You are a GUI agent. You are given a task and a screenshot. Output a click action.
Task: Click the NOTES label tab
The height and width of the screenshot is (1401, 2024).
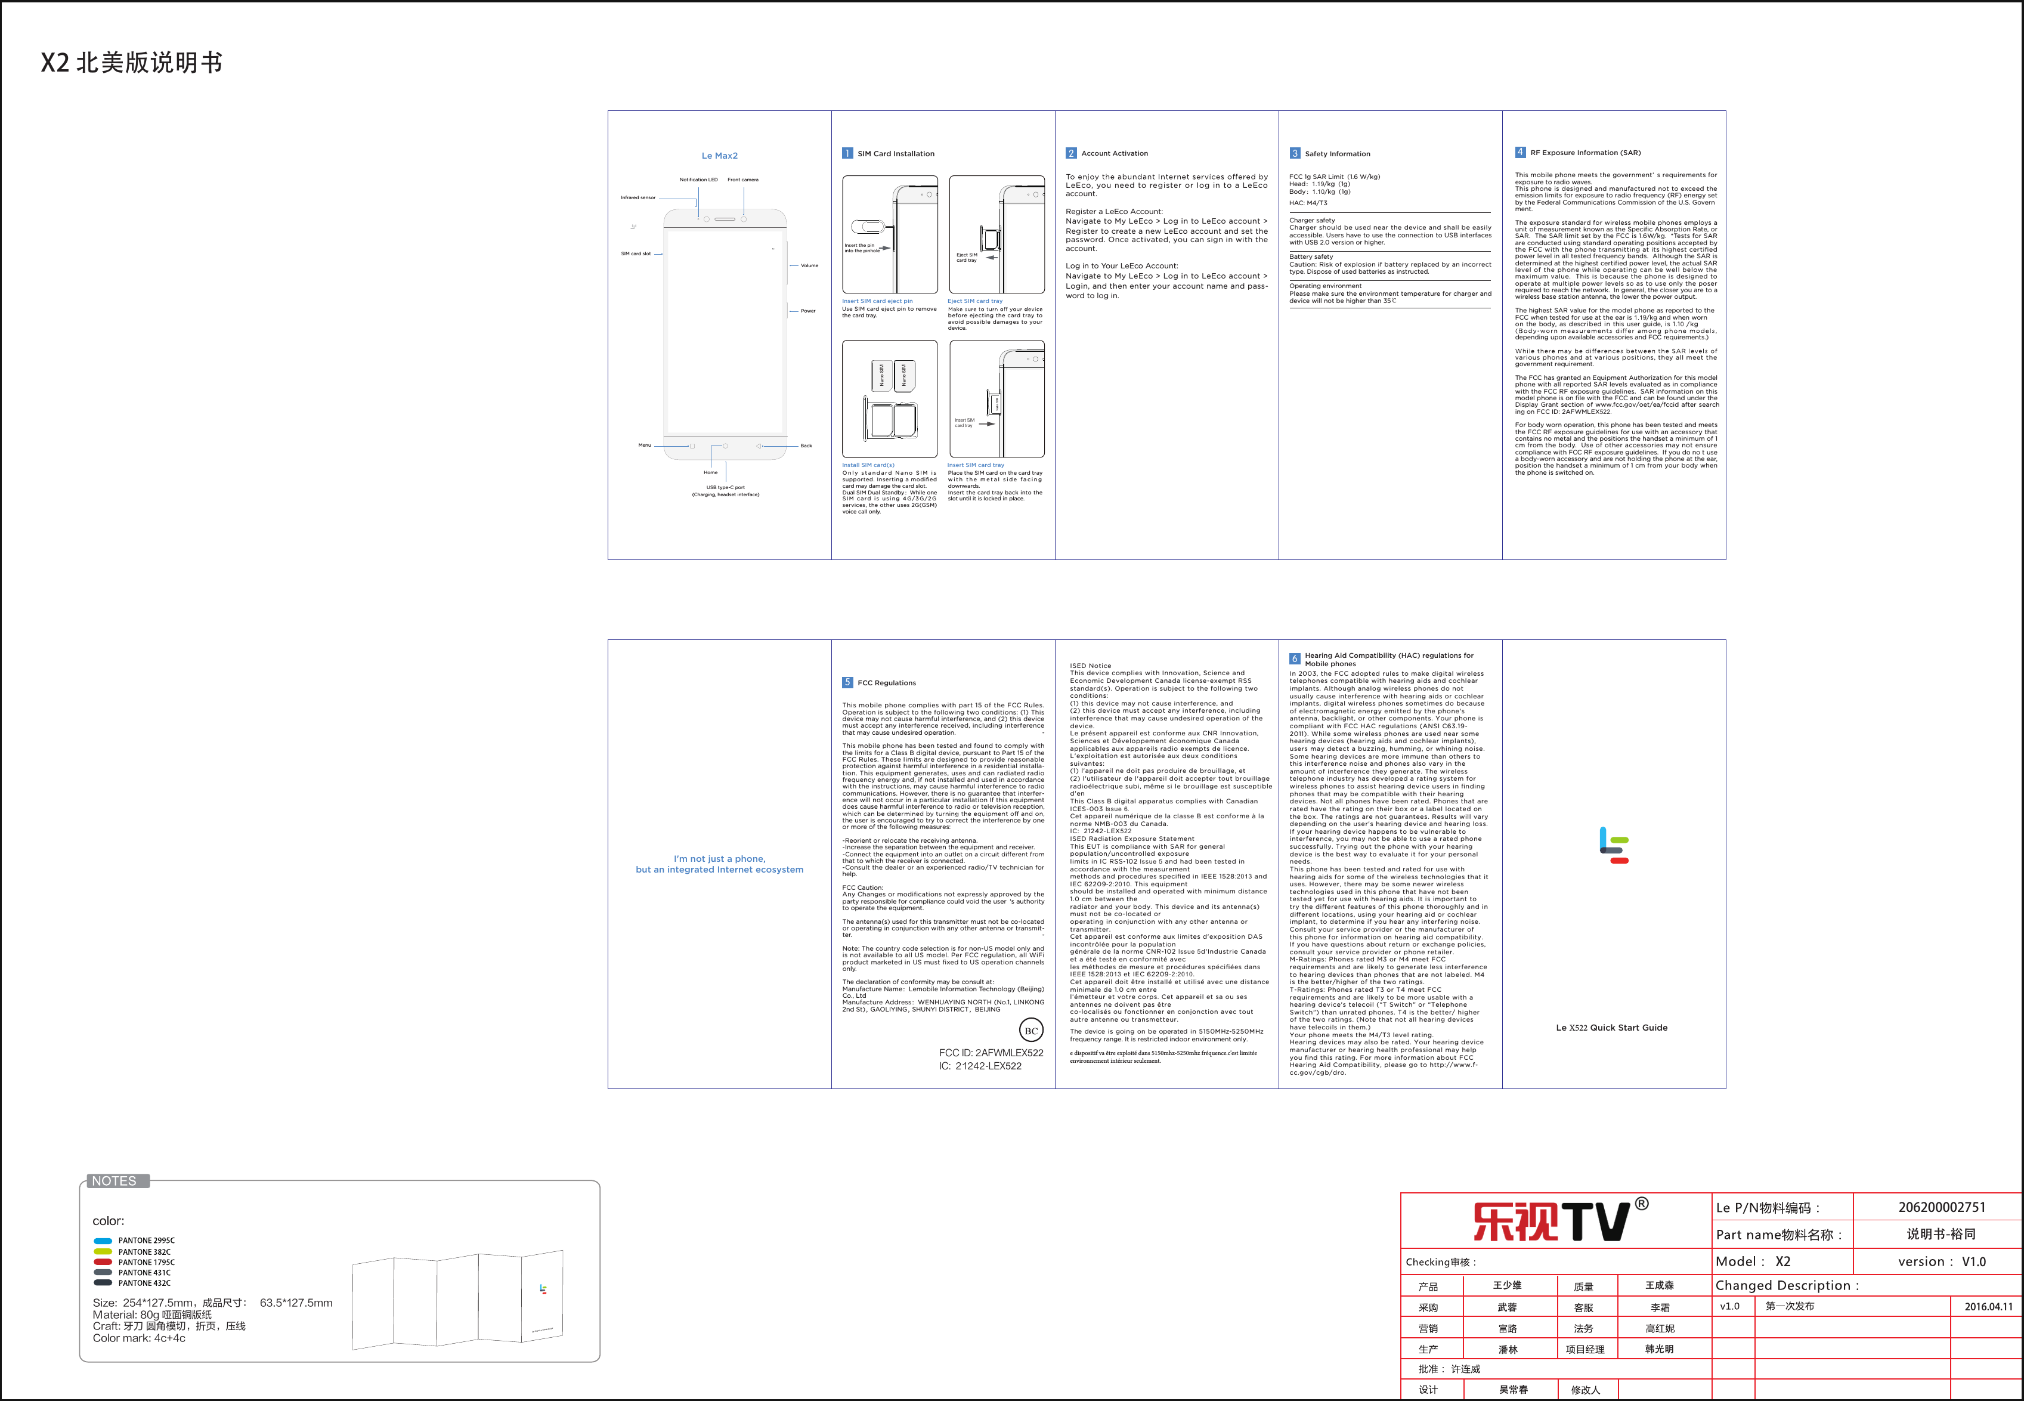click(117, 1182)
